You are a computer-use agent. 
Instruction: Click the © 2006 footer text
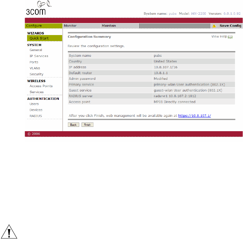coord(34,134)
